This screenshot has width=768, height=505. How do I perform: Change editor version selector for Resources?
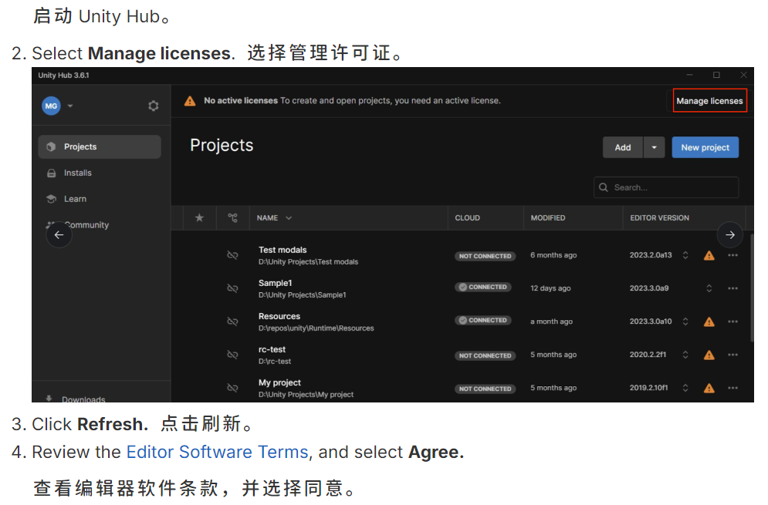(x=685, y=322)
